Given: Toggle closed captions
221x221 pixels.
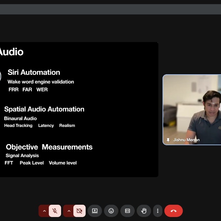Looking at the screenshot, I should (127, 211).
